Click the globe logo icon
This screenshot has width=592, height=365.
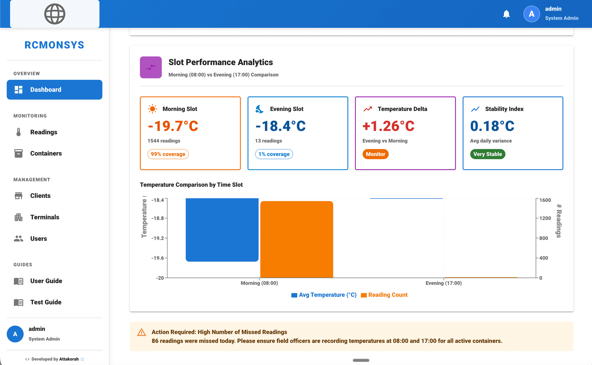(x=55, y=14)
